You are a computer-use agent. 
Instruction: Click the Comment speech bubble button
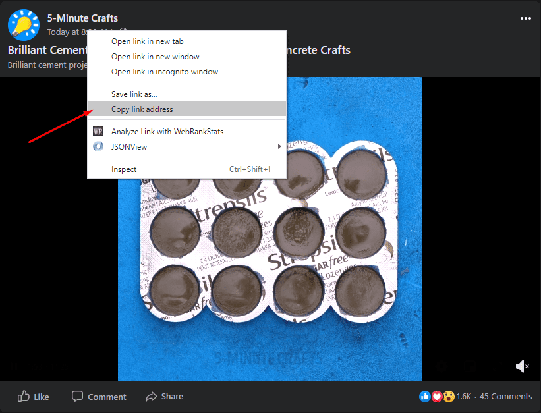(x=99, y=397)
